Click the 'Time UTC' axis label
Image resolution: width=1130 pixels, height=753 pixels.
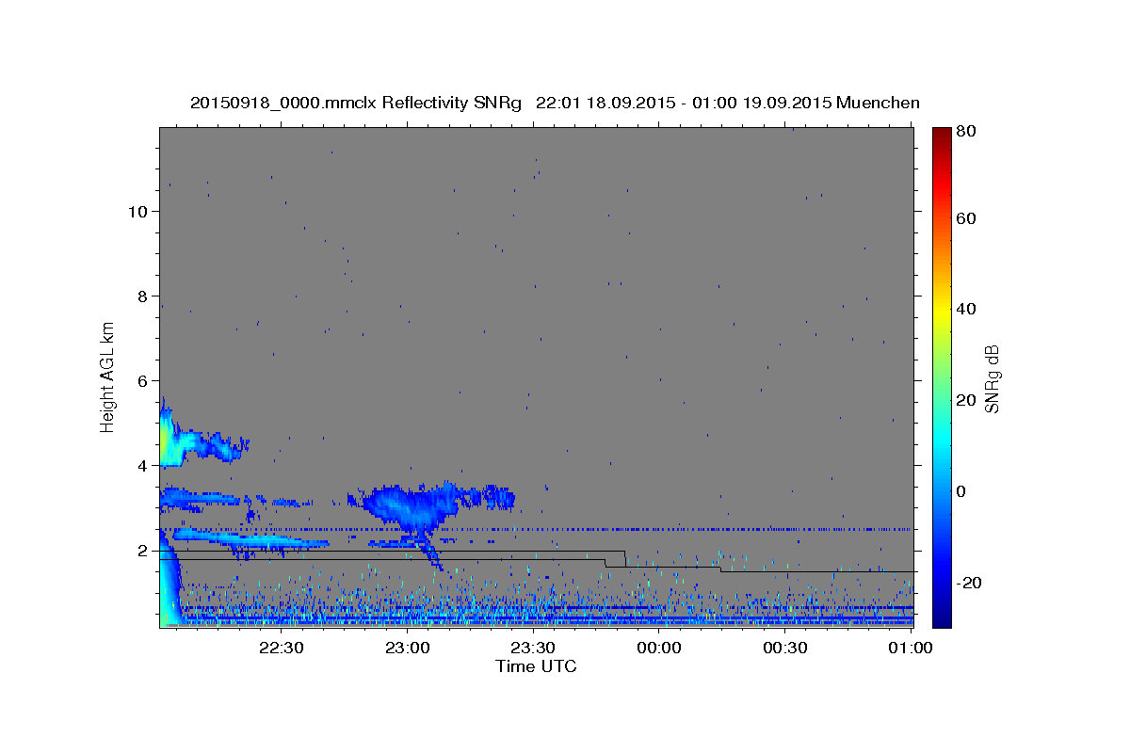click(x=536, y=666)
